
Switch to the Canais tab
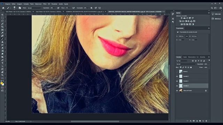(185, 57)
